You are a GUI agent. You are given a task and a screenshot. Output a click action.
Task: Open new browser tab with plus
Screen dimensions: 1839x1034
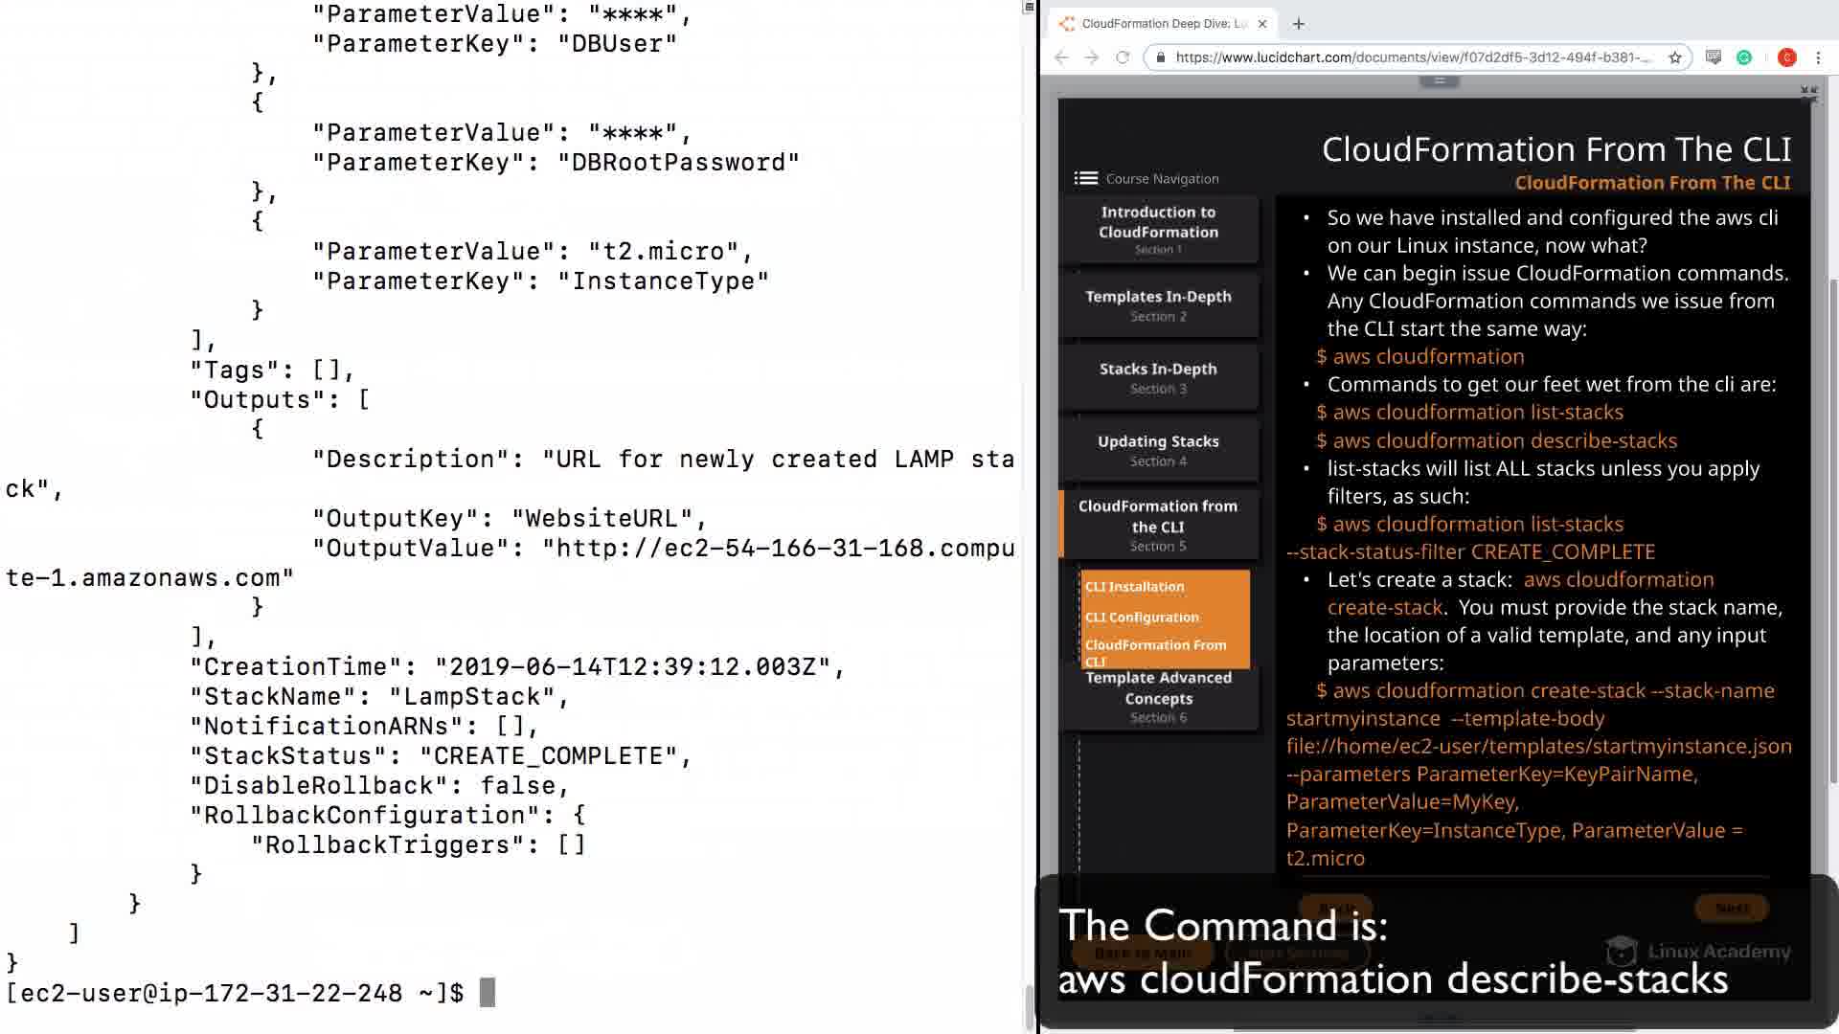[x=1299, y=24]
